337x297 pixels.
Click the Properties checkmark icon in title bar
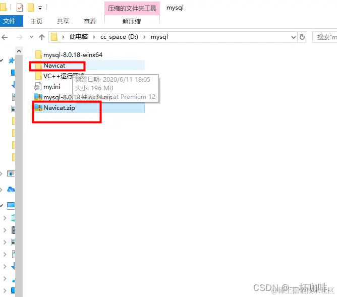[20, 8]
